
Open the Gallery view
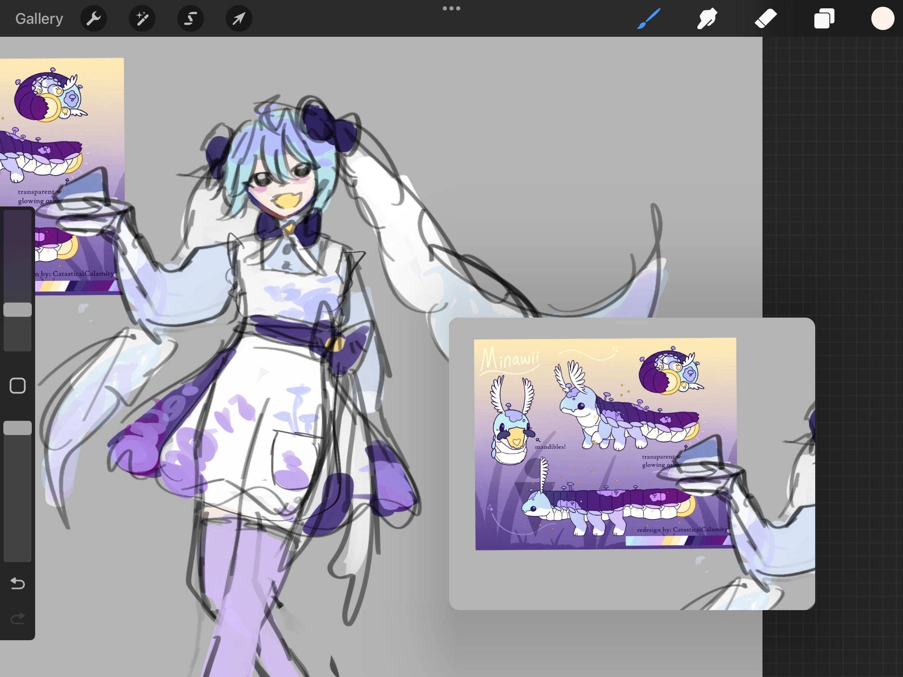click(x=39, y=19)
